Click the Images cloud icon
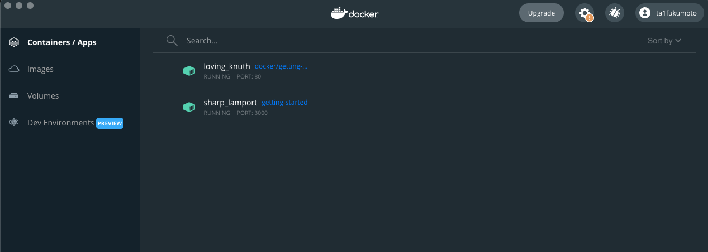The height and width of the screenshot is (252, 708). click(x=15, y=69)
